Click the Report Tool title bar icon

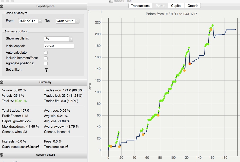click(x=111, y=1)
